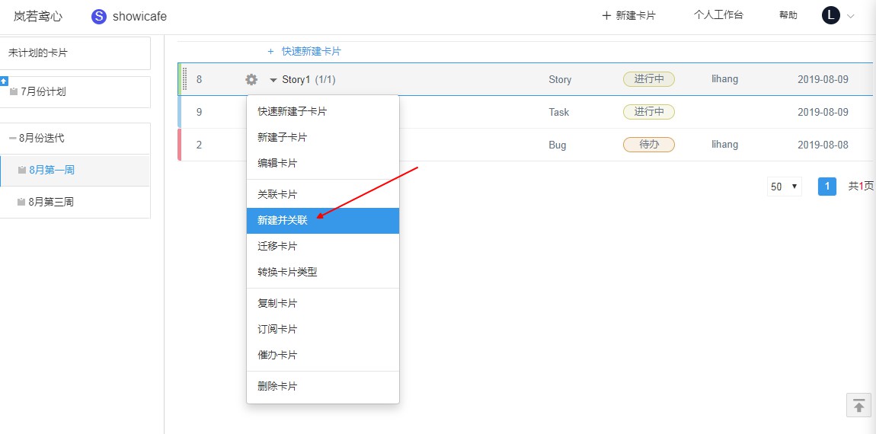Select the highlighted 新建并关联 entry
The image size is (876, 434).
(x=323, y=221)
